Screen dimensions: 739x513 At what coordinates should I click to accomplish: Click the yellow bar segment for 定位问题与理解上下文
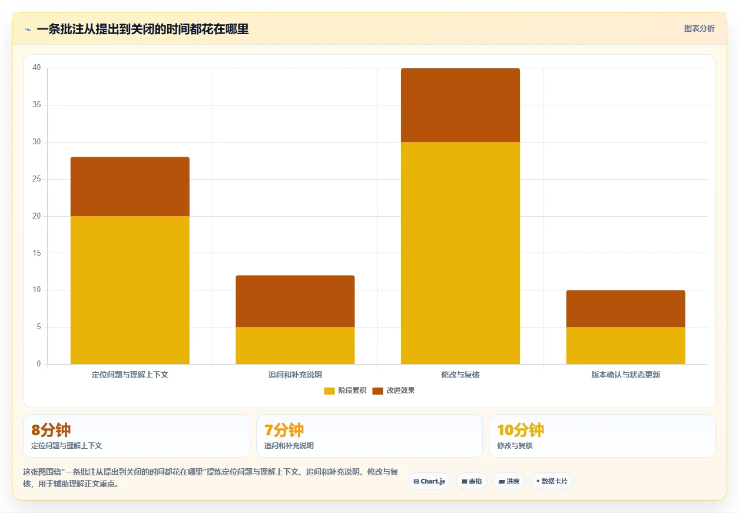coord(130,290)
